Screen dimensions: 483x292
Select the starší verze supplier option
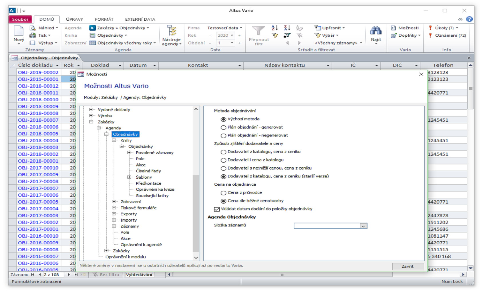point(223,176)
